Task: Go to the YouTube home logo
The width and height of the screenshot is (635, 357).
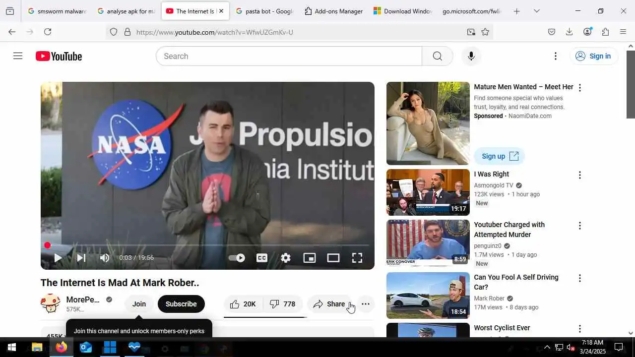Action: pyautogui.click(x=59, y=56)
